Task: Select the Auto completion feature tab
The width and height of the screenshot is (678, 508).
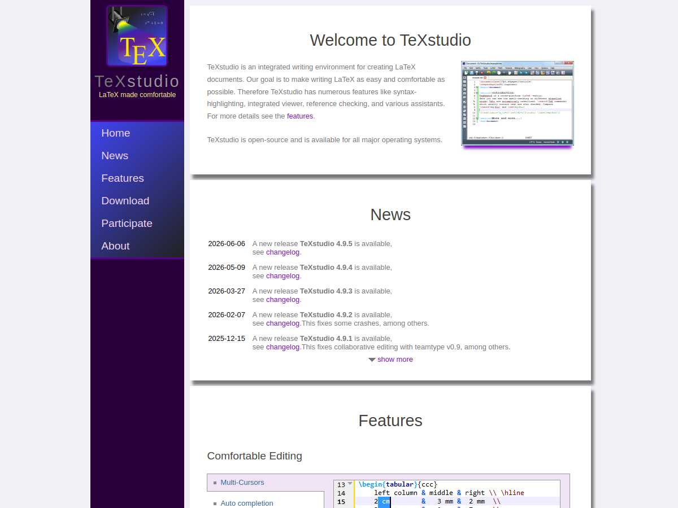Action: pyautogui.click(x=266, y=502)
